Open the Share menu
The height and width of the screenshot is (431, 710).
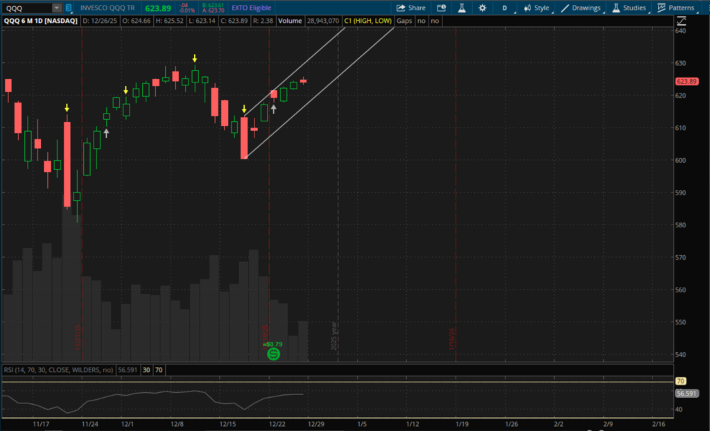click(410, 8)
